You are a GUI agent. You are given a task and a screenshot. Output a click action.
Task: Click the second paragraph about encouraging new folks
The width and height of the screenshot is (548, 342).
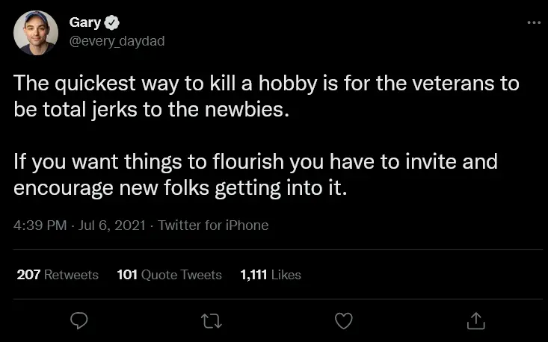point(256,175)
